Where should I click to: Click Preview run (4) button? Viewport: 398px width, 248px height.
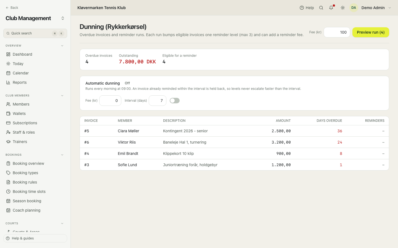click(x=371, y=32)
